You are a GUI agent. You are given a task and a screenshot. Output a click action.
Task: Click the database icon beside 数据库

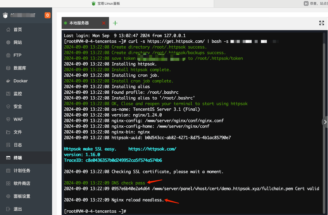coord(8,68)
